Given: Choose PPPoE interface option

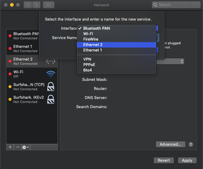Looking at the screenshot, I should [x=89, y=65].
